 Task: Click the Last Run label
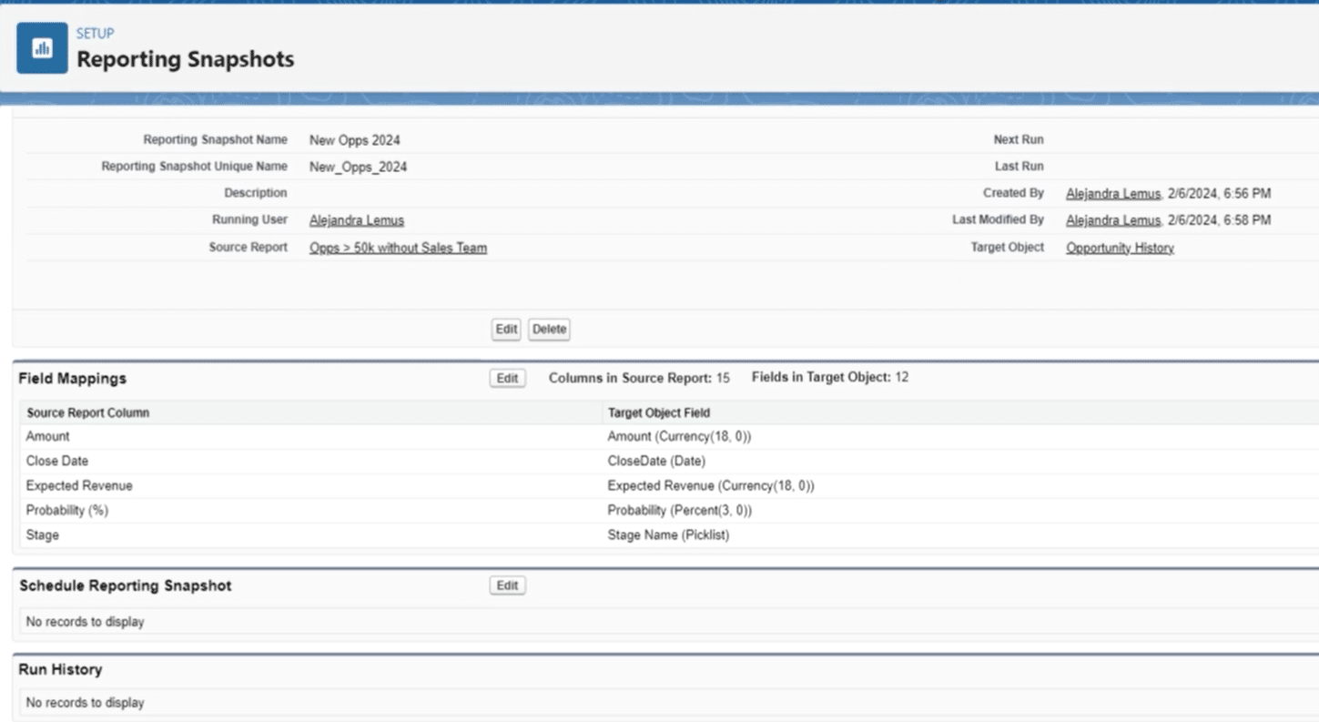click(x=1020, y=167)
